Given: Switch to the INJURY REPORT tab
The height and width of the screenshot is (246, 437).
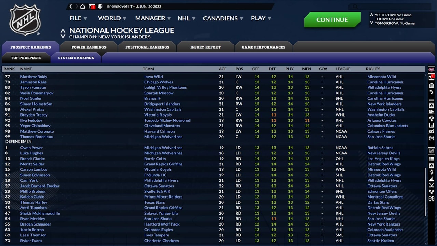Looking at the screenshot, I should tap(205, 46).
